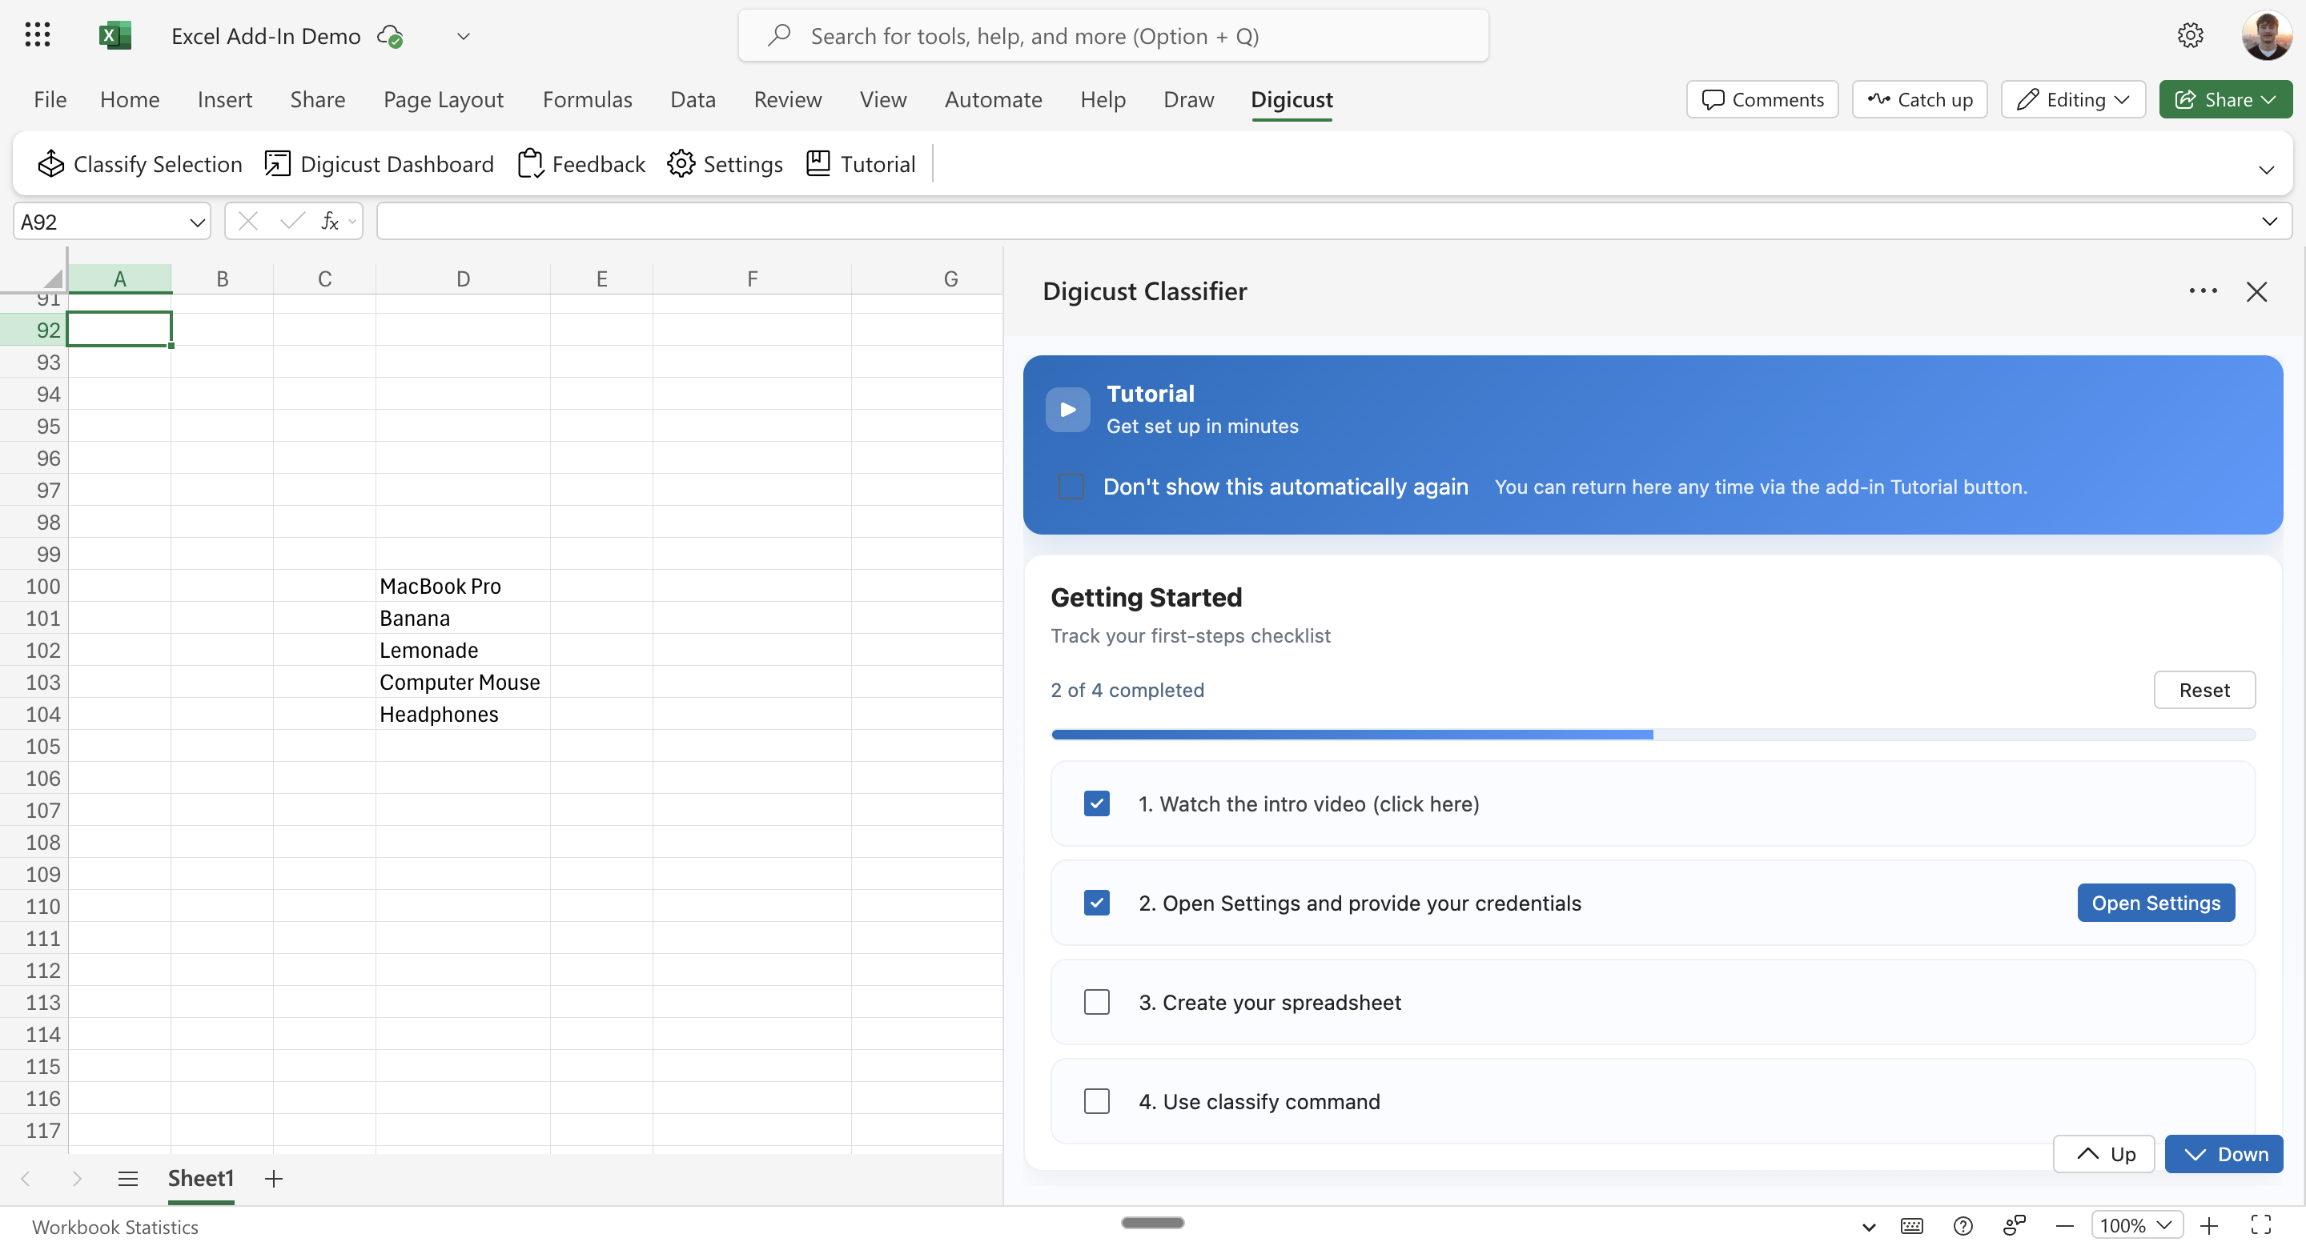Play the tutorial video icon

click(1067, 410)
